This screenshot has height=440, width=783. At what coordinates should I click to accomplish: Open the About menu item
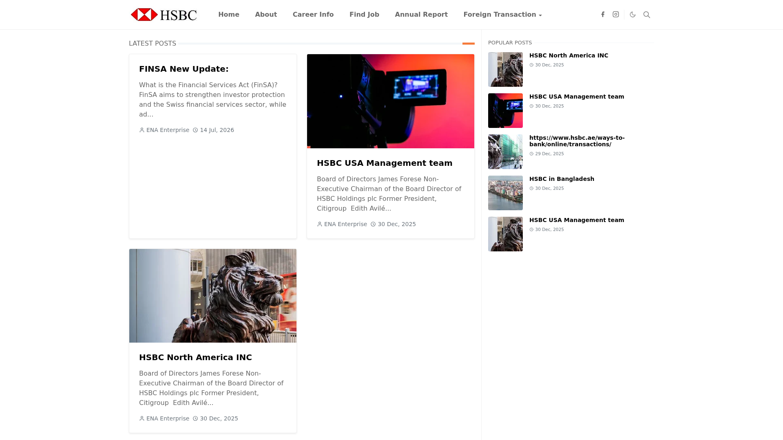pyautogui.click(x=266, y=15)
